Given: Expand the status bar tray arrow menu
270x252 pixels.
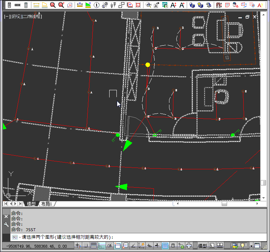Looking at the screenshot, I should (x=251, y=246).
